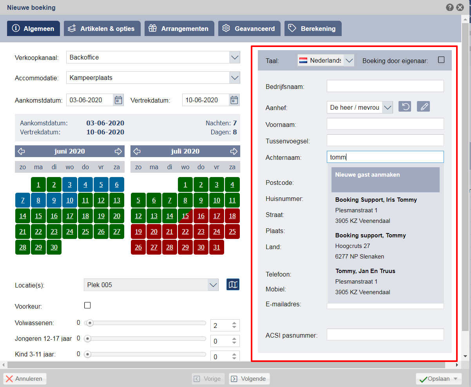Expand the Verkoopkanaal dropdown

click(x=234, y=57)
